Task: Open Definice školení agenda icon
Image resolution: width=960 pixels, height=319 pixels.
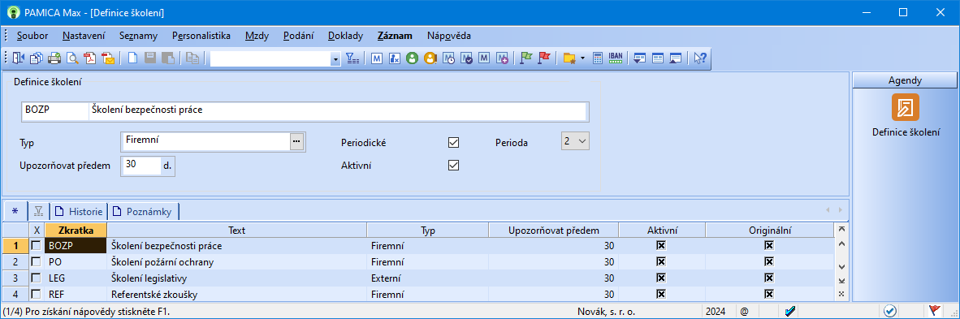Action: point(906,107)
